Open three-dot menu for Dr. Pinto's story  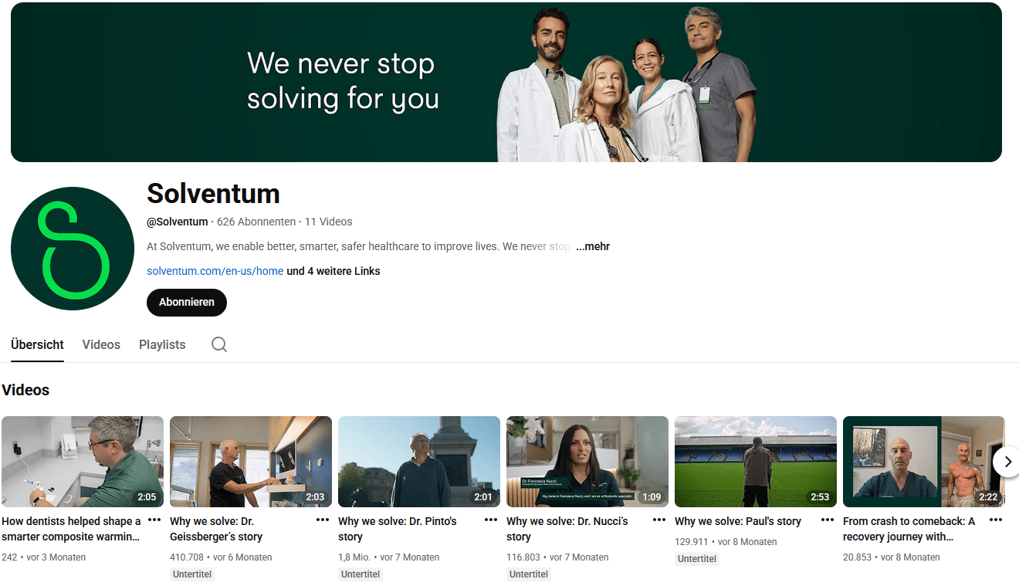[x=491, y=520]
